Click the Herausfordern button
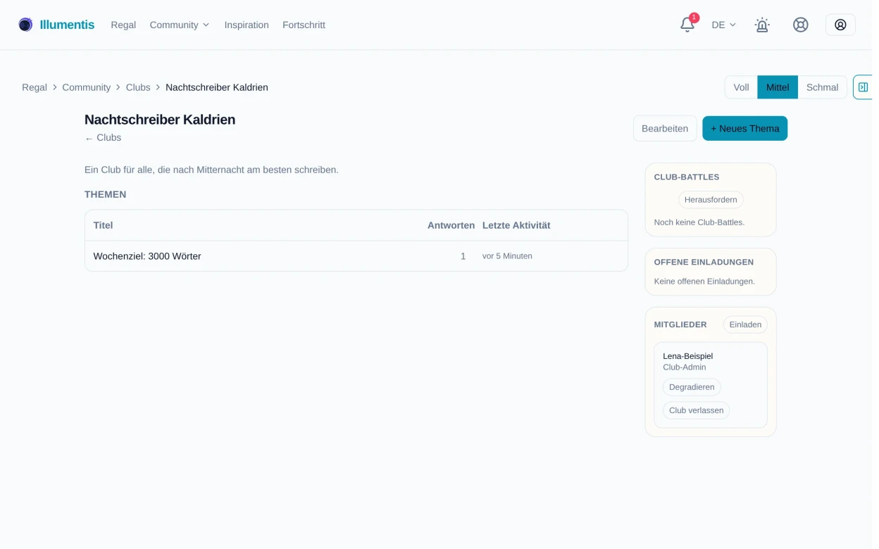Screen dimensions: 879x549 point(711,200)
